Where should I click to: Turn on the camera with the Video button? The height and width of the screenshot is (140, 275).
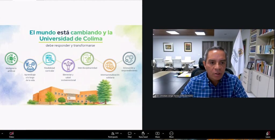point(11,135)
